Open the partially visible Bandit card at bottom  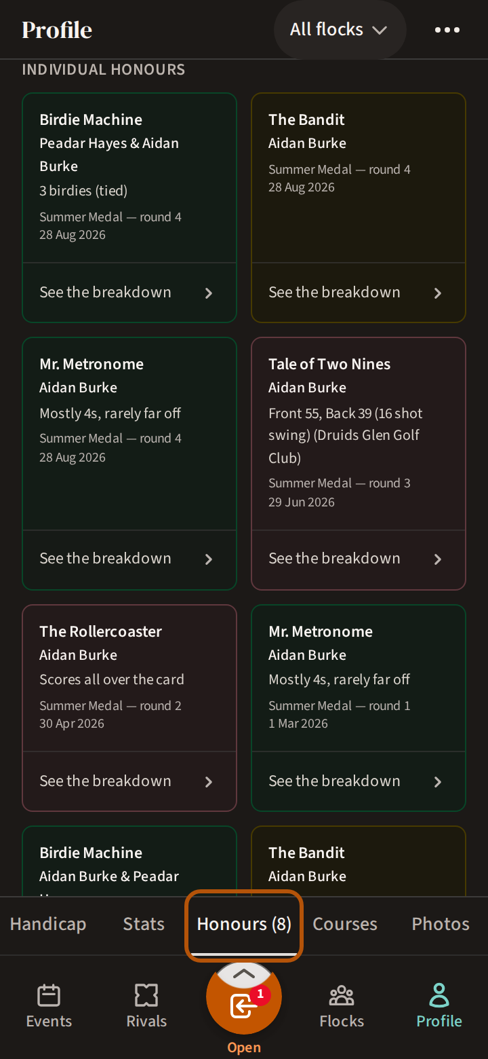coord(359,862)
